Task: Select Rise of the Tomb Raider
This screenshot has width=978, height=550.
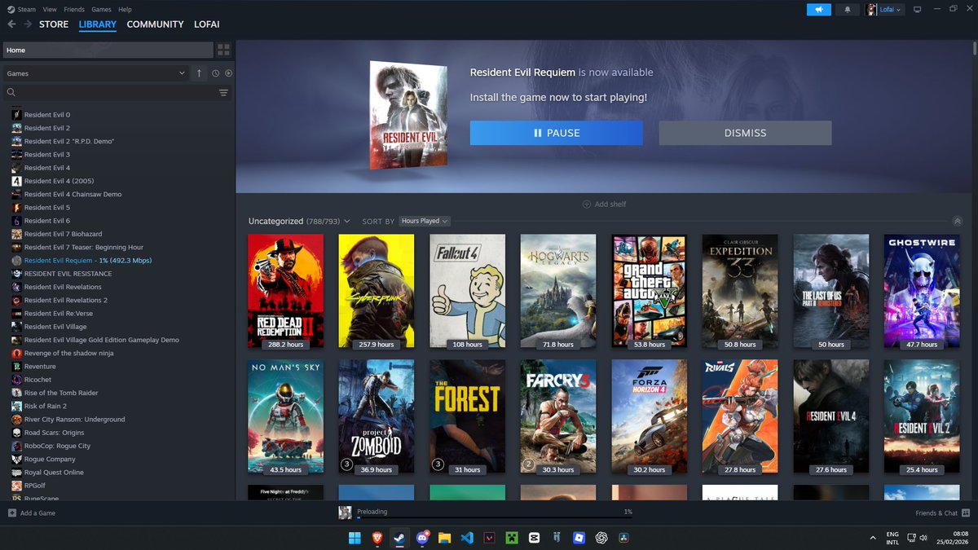Action: click(117, 393)
